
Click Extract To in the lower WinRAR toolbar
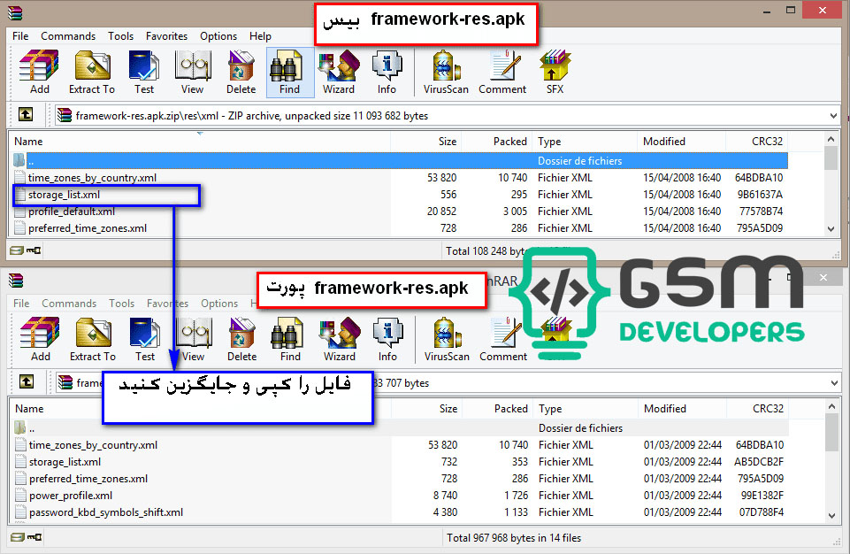point(93,340)
